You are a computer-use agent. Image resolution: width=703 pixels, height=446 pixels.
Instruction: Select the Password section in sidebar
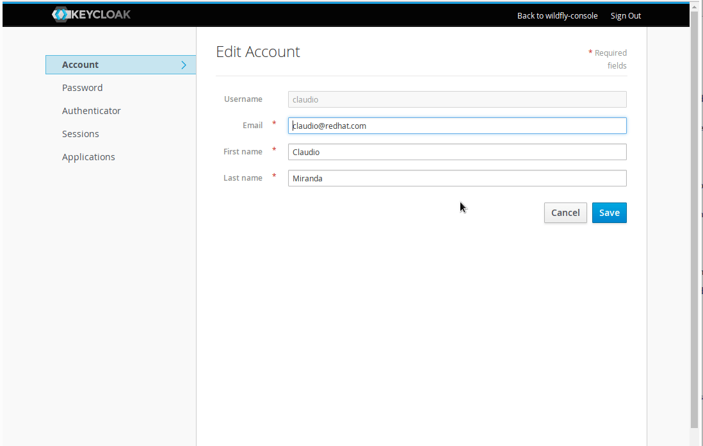pos(82,87)
